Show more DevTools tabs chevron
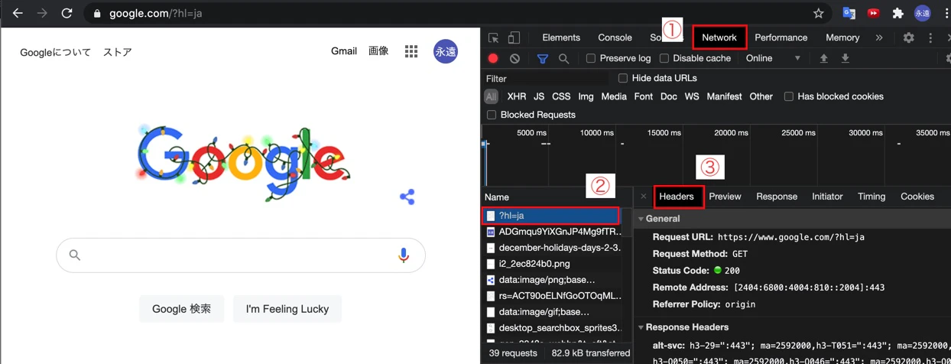Viewport: 951px width, 364px height. tap(879, 37)
